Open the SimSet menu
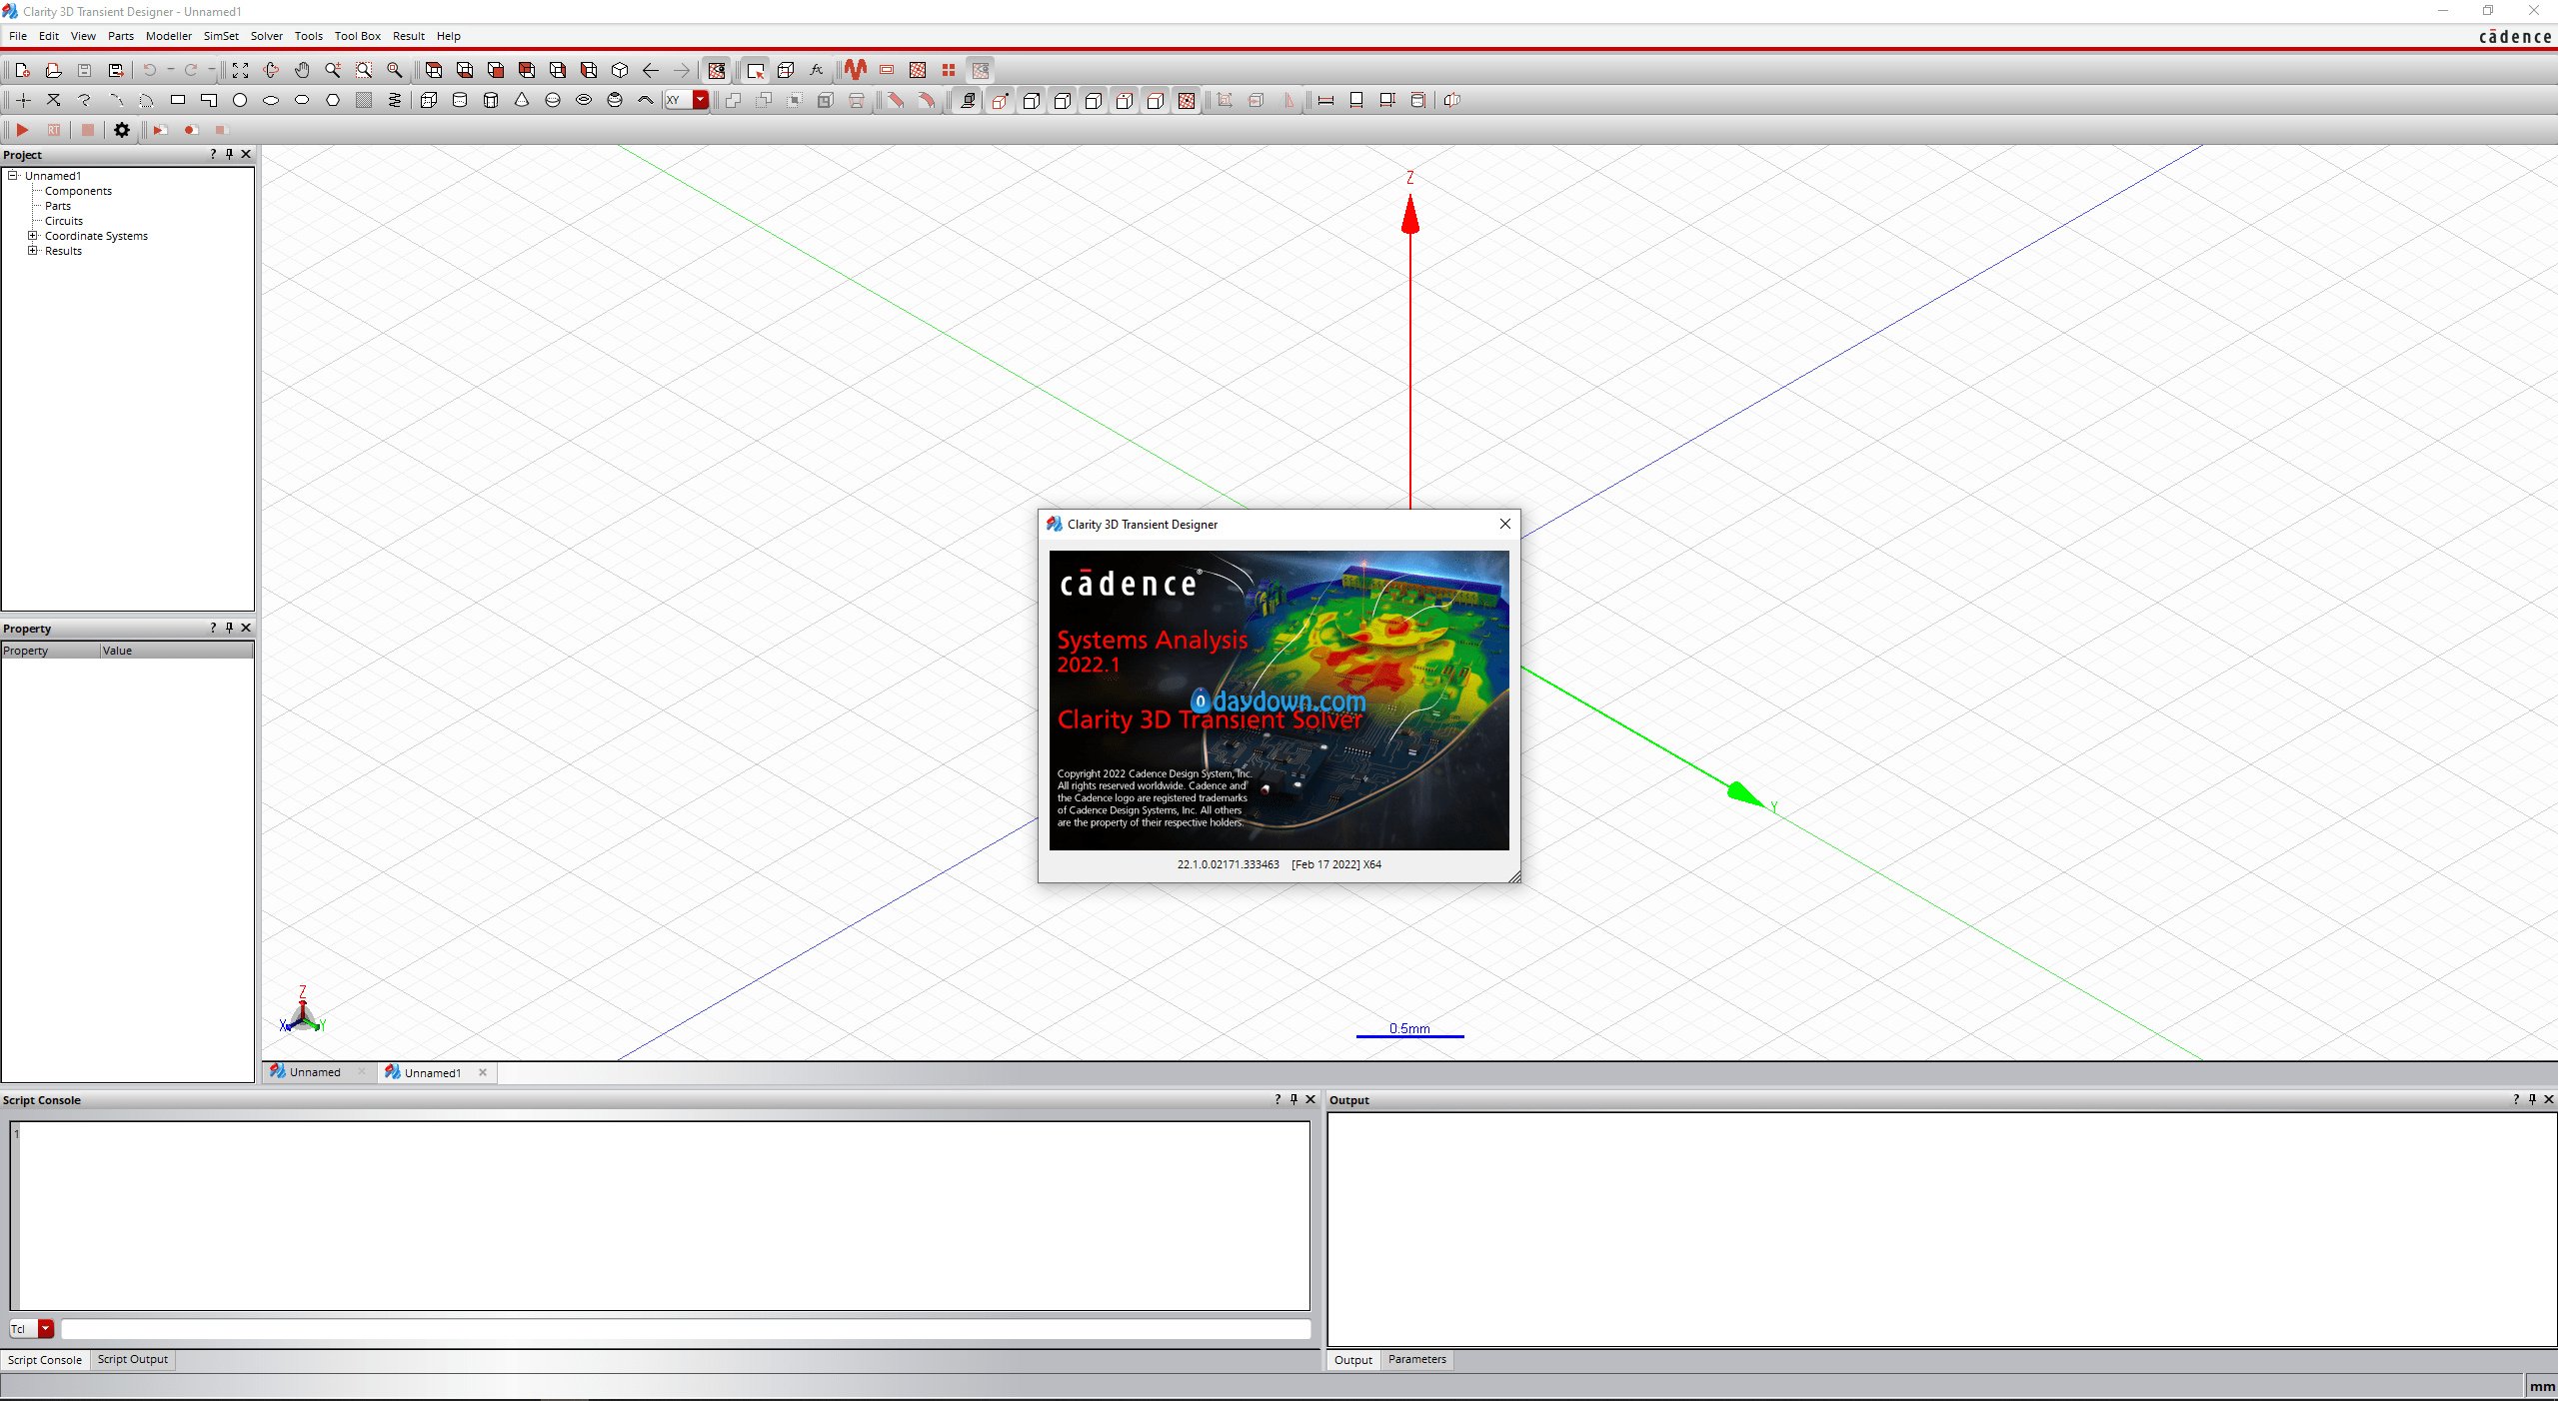 [221, 36]
